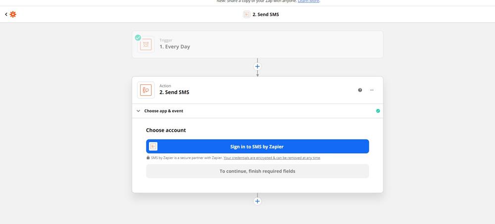The image size is (495, 224).
Task: Click the 'Sign in to SMS by Zapier' button
Action: 257,146
